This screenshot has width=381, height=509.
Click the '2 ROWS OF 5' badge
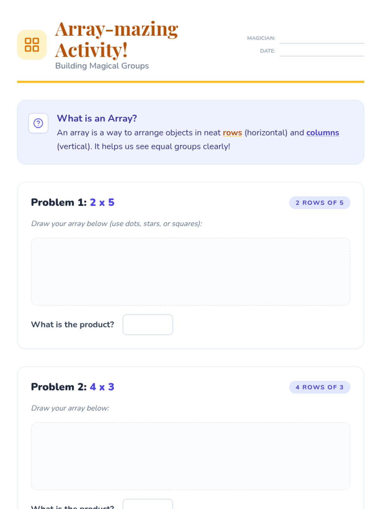[x=319, y=203]
